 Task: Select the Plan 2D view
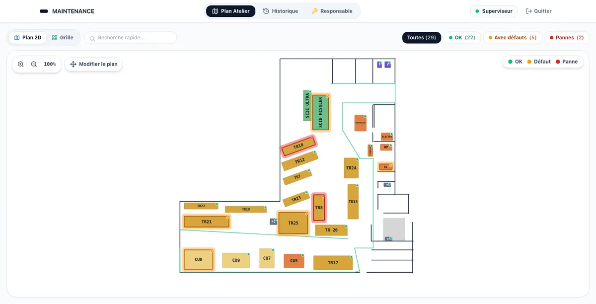pyautogui.click(x=28, y=38)
